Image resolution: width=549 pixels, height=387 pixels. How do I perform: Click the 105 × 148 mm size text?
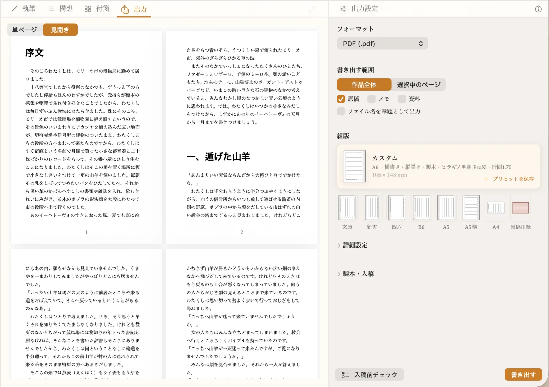[x=389, y=175]
